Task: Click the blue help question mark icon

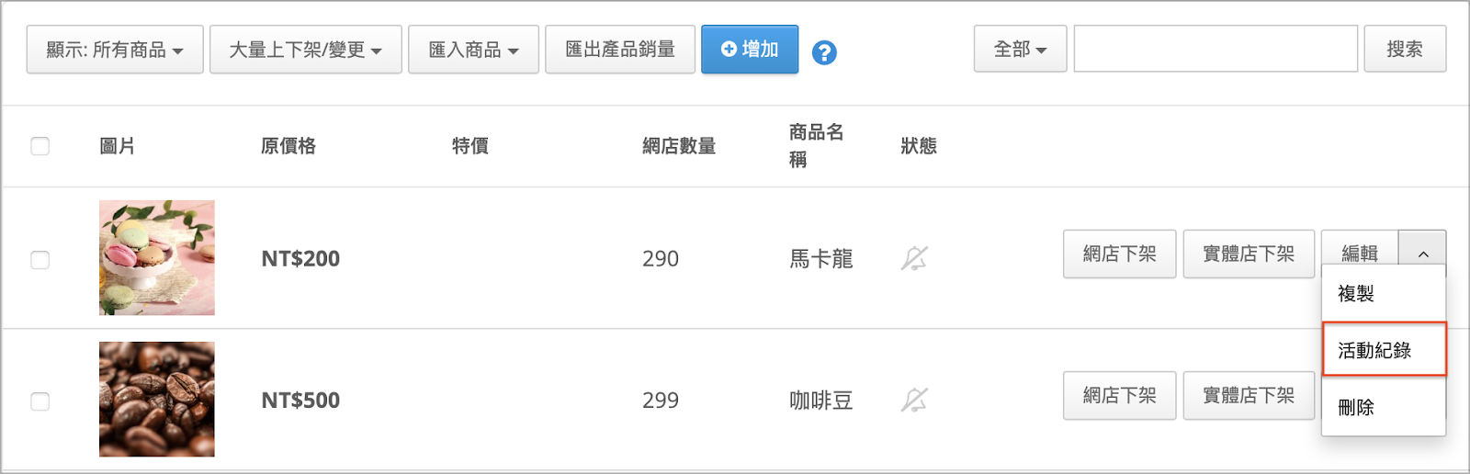Action: click(824, 52)
